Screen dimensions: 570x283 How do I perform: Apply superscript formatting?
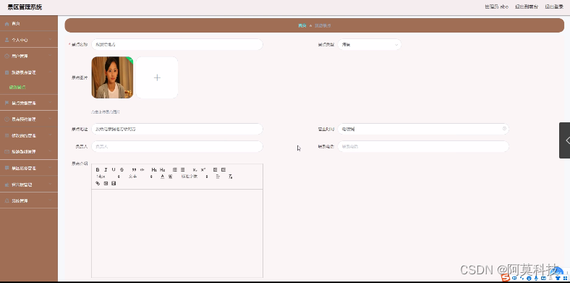203,170
